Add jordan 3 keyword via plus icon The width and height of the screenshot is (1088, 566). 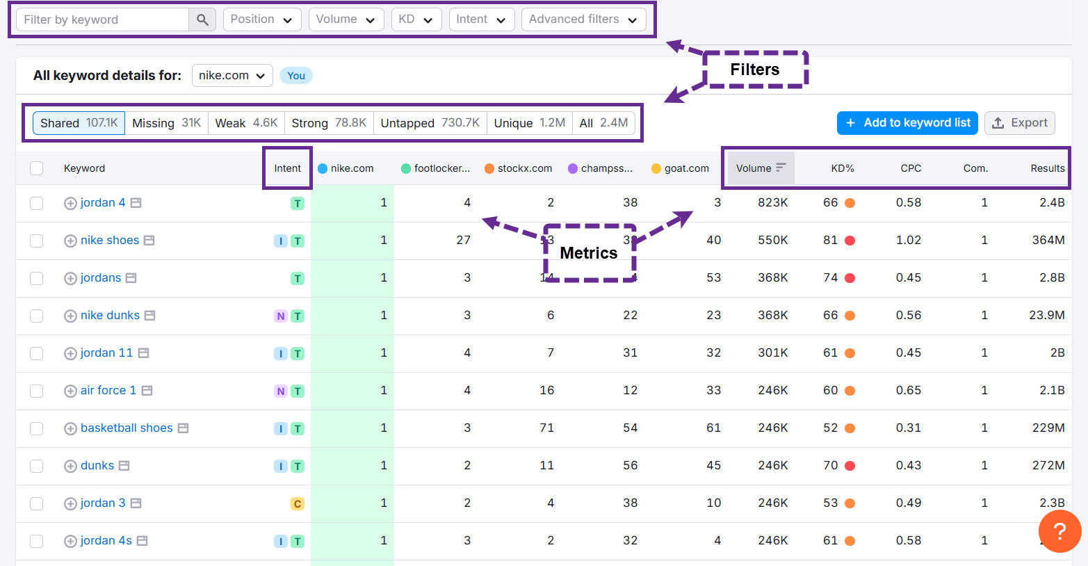tap(70, 503)
